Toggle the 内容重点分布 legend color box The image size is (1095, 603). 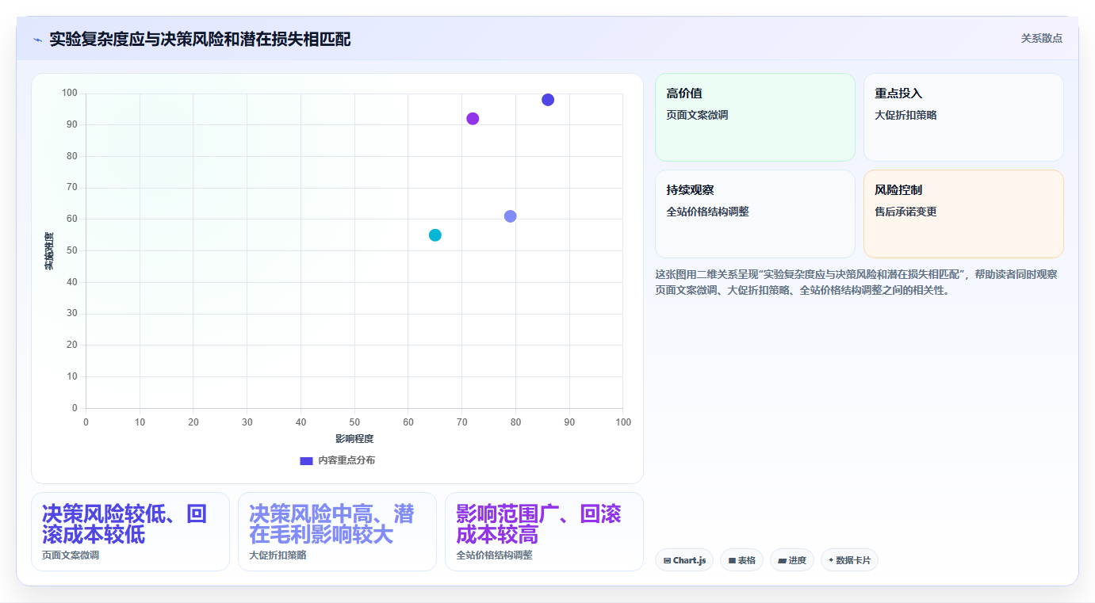(x=307, y=460)
